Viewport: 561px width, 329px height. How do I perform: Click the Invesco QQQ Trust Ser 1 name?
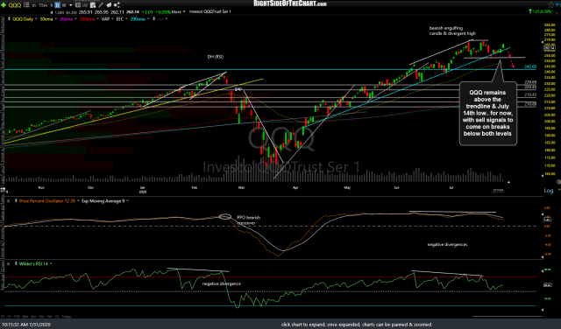210,11
